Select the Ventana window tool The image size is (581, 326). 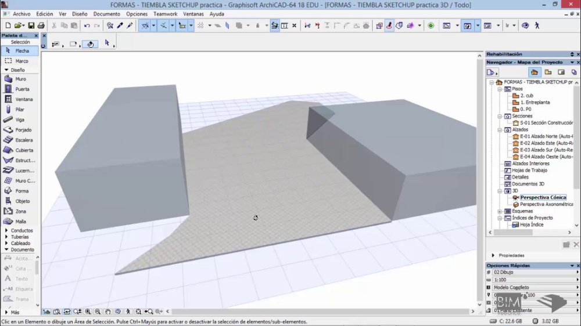coord(19,99)
